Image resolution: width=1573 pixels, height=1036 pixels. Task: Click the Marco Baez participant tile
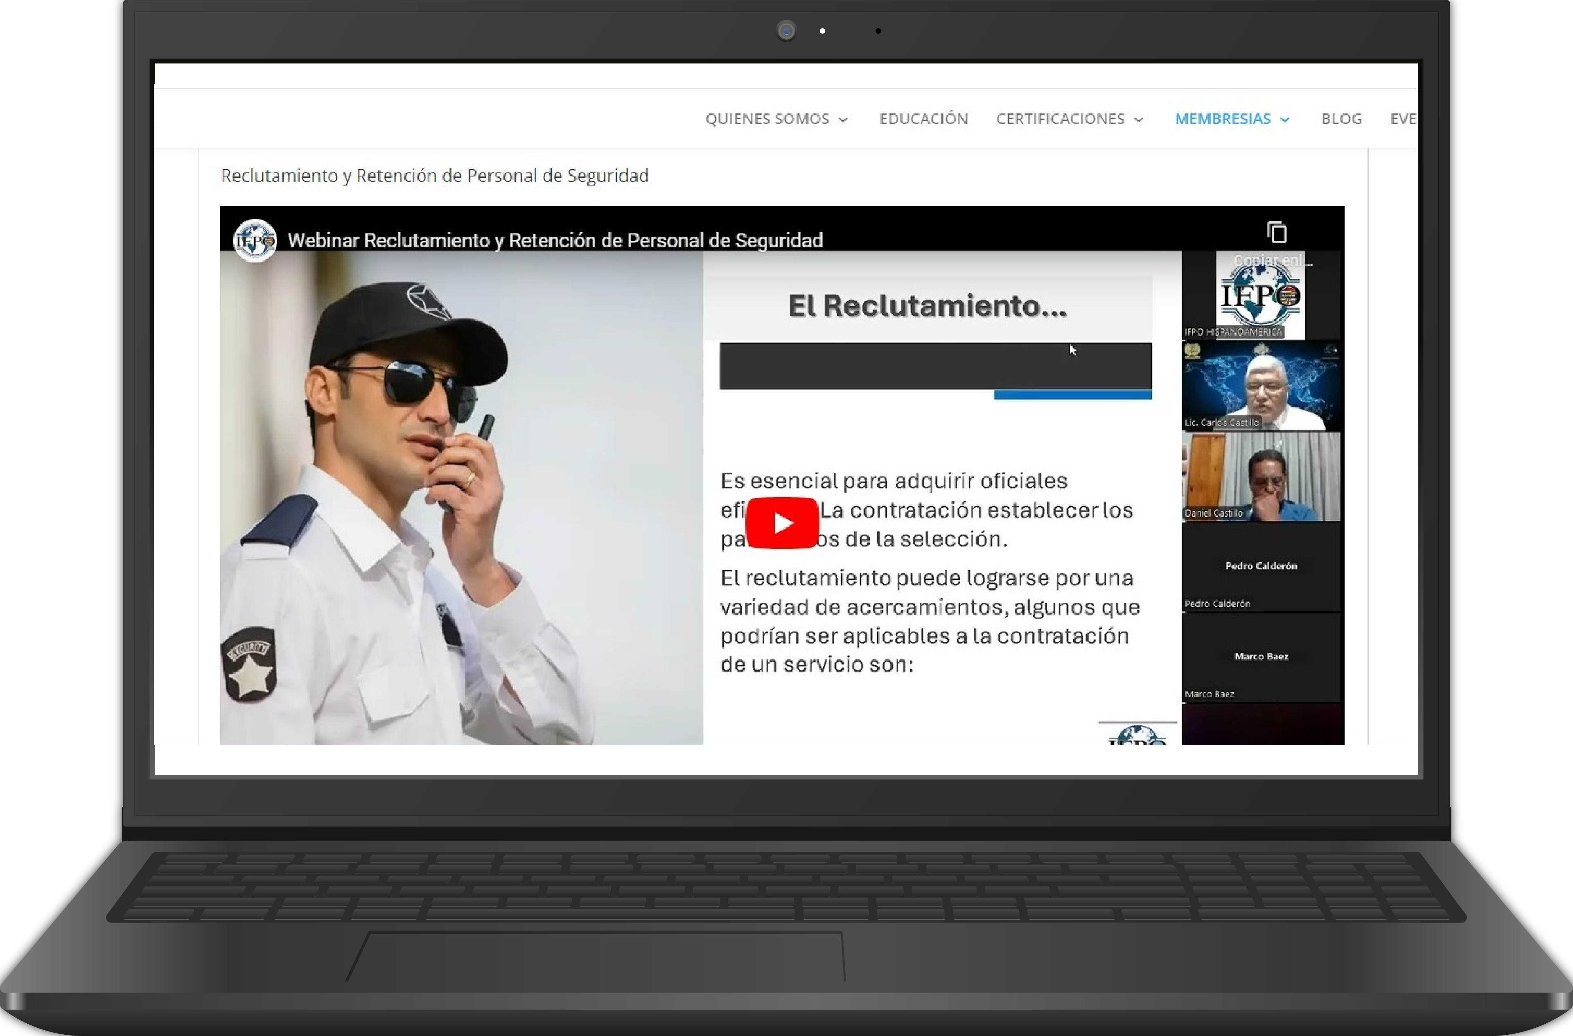coord(1261,658)
